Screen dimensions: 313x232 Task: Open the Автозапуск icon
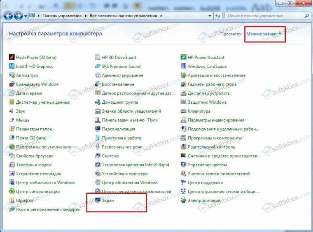coord(12,75)
